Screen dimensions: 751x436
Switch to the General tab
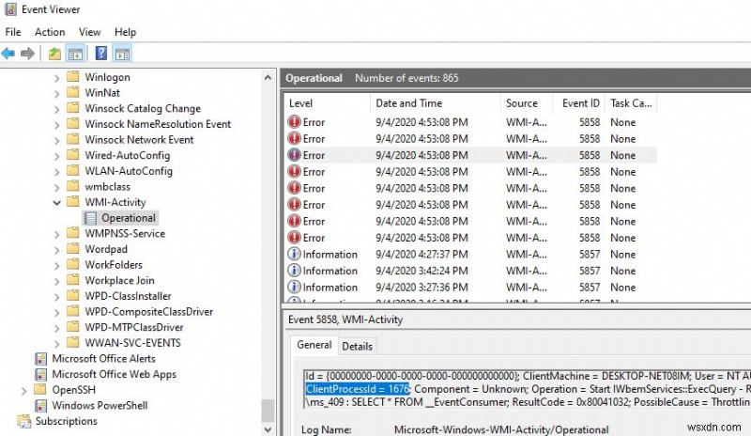pos(314,345)
